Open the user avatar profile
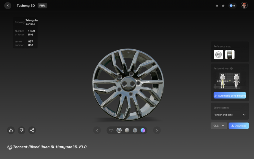 244,5
